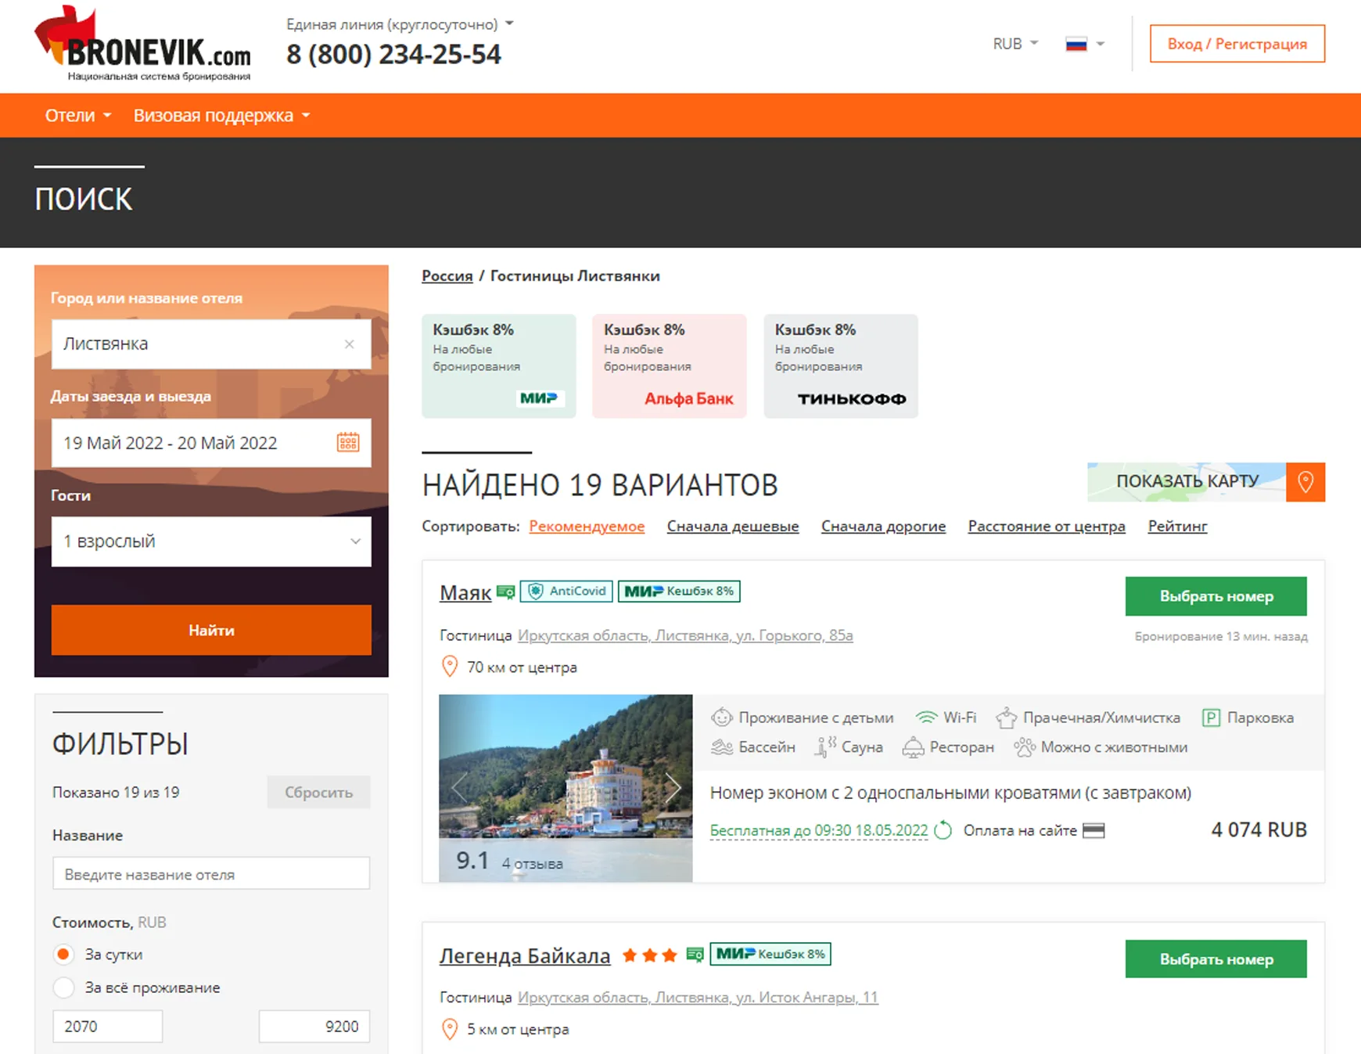Screen dimensions: 1361x1054
Task: Expand the Единая линия phone dropdown
Action: pyautogui.click(x=510, y=23)
